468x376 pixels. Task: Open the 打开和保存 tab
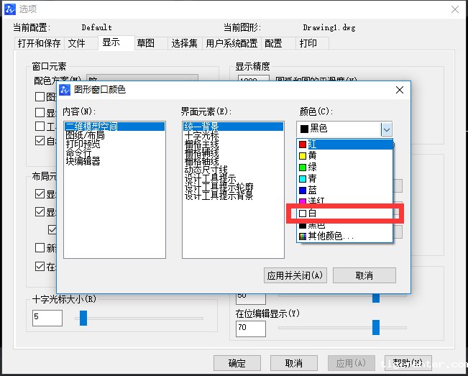click(x=39, y=43)
